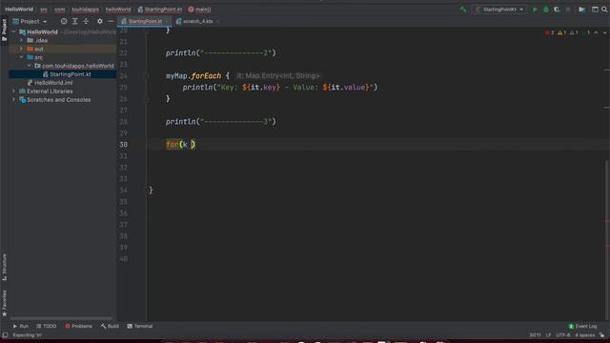This screenshot has height=343, width=610.
Task: Open the Terminal tool window
Action: (x=140, y=326)
